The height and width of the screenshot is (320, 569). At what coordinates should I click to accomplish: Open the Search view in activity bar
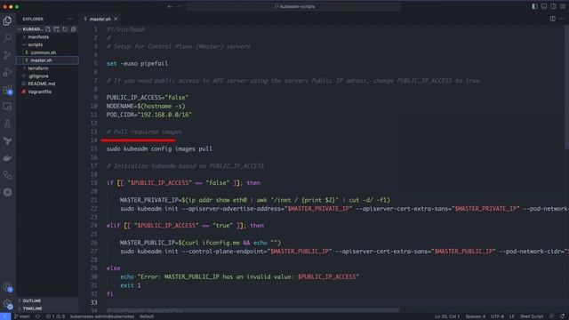click(7, 37)
